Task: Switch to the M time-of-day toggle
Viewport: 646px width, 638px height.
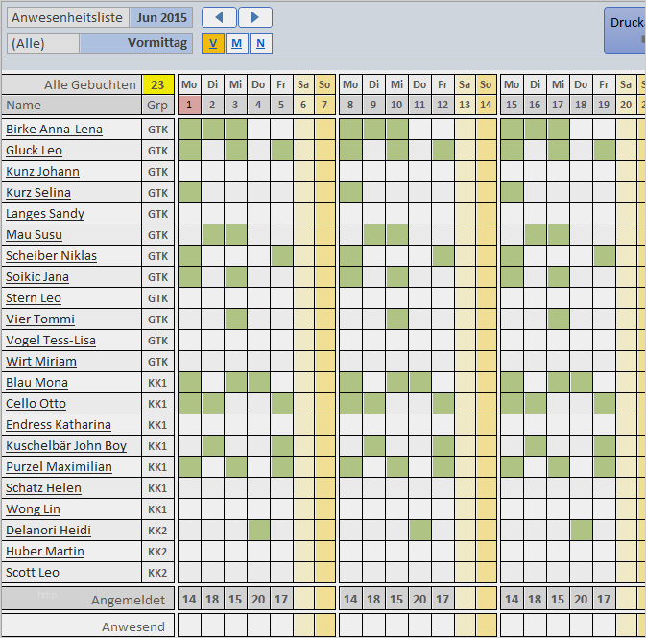Action: pos(236,43)
